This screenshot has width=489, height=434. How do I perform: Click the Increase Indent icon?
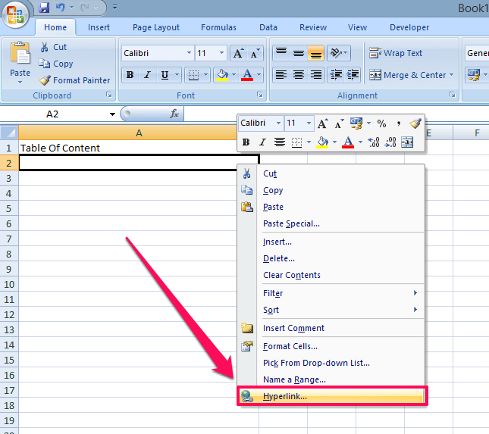click(353, 75)
